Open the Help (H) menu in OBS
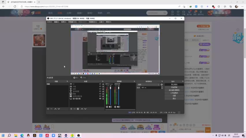246x138 pixels. 109,22
